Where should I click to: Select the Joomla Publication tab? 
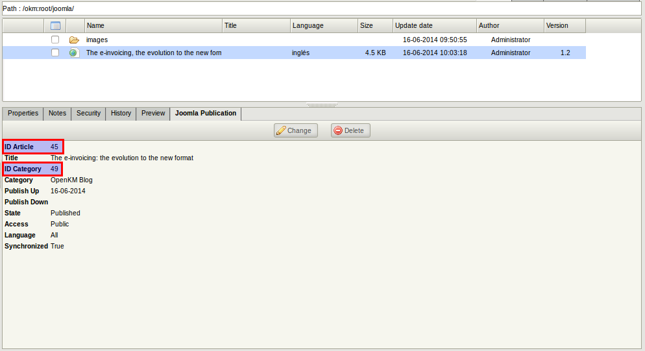(x=206, y=114)
